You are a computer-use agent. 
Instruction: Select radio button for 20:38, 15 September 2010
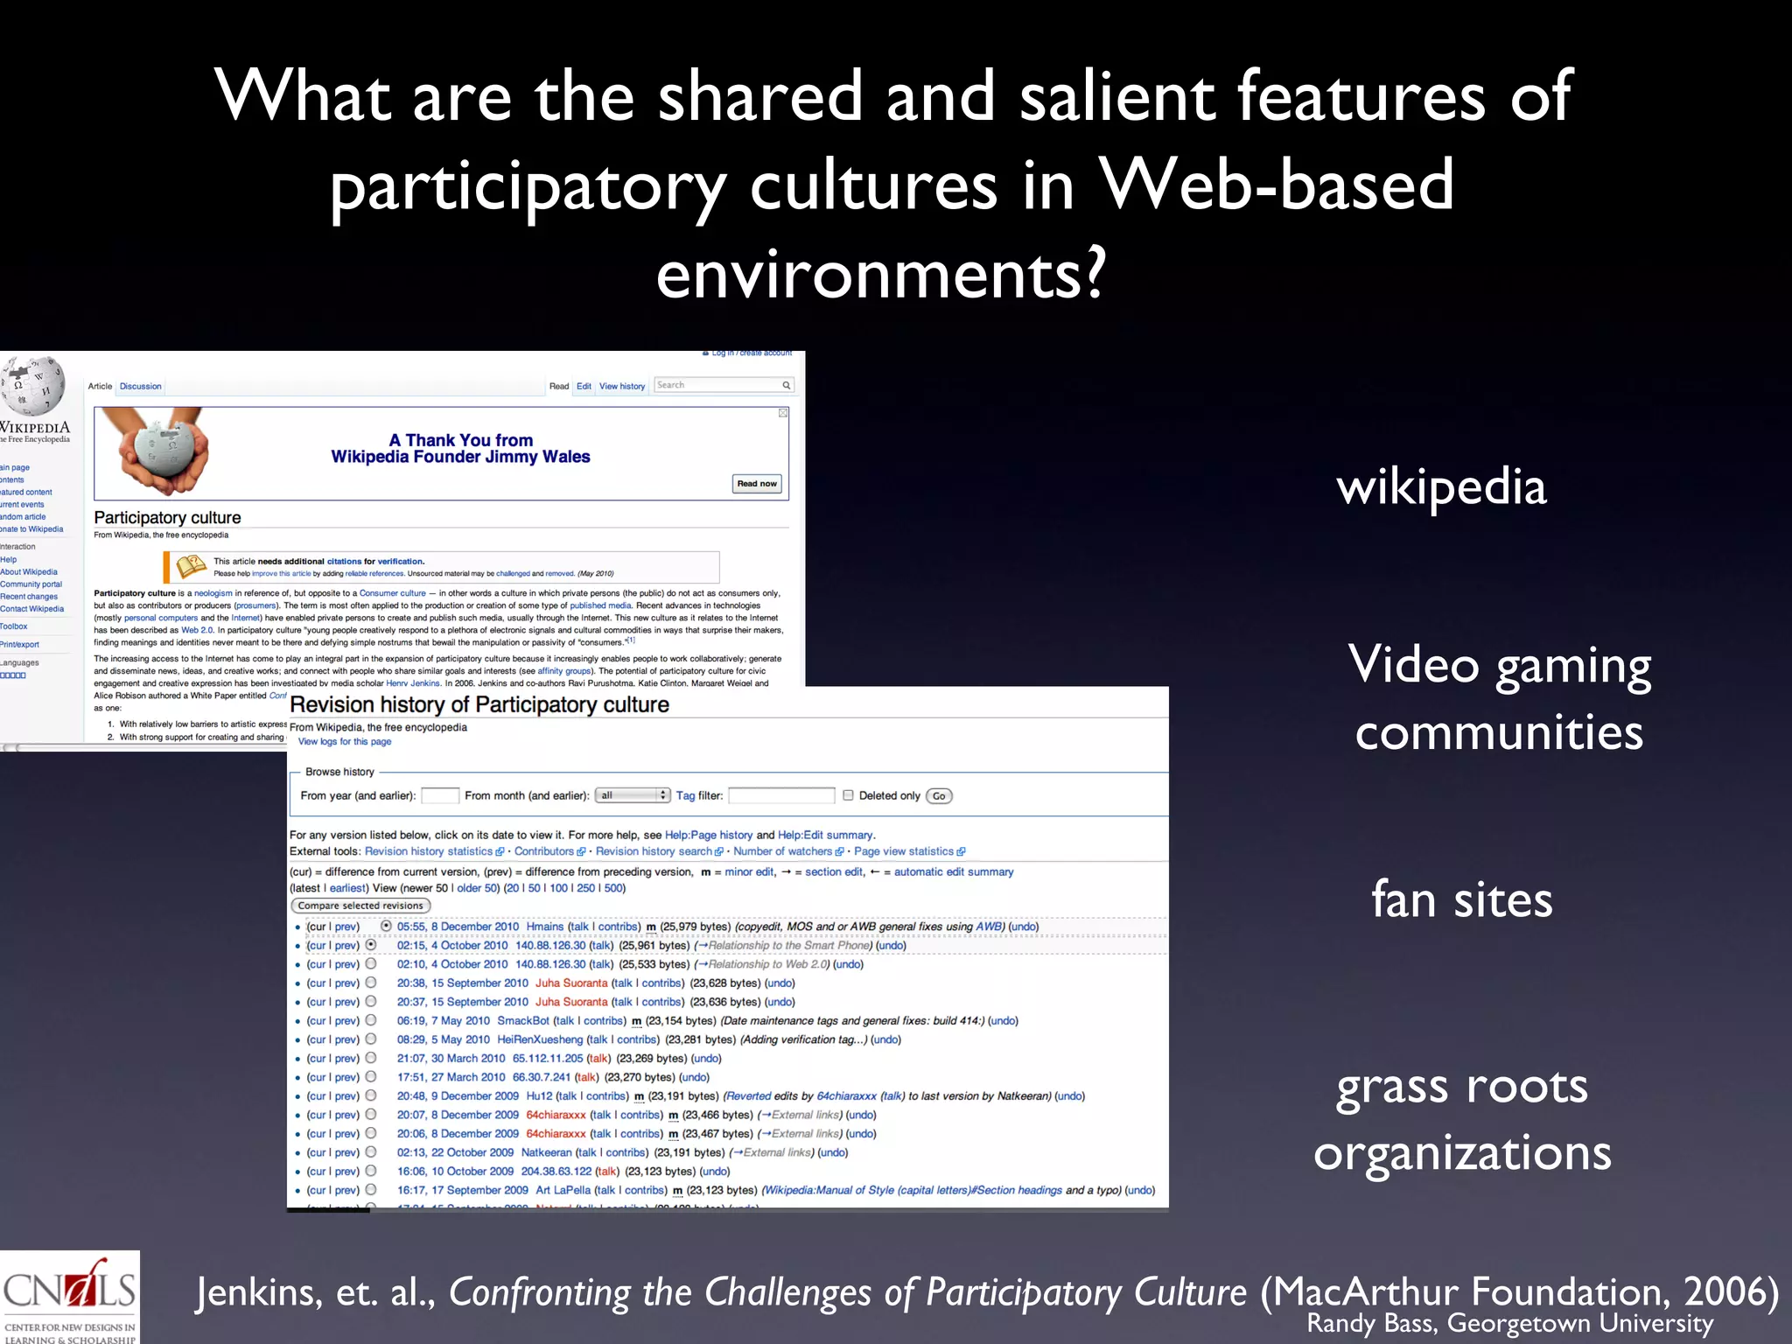click(x=371, y=983)
